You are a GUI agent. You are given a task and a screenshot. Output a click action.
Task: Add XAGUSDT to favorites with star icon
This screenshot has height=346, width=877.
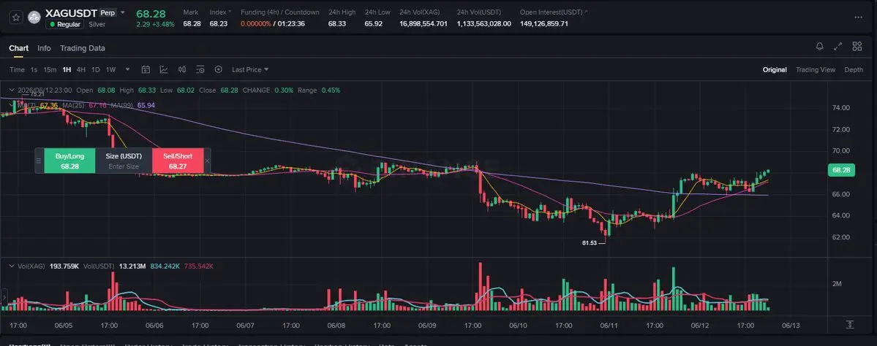[x=15, y=18]
